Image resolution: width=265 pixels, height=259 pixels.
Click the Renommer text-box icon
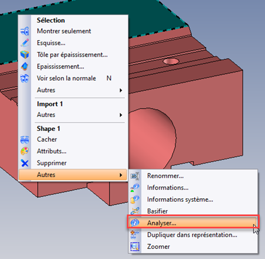[135, 176]
